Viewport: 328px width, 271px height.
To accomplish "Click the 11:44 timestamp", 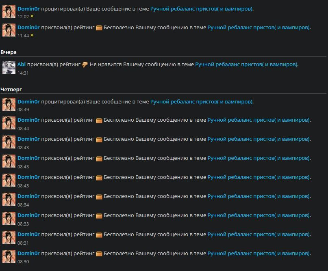I will pos(23,36).
